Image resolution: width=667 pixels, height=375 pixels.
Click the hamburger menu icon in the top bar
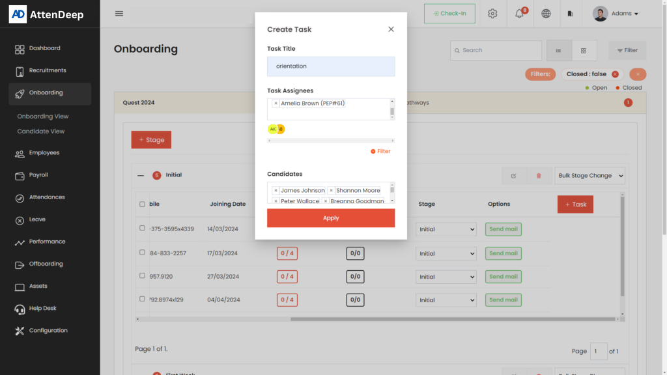(119, 14)
